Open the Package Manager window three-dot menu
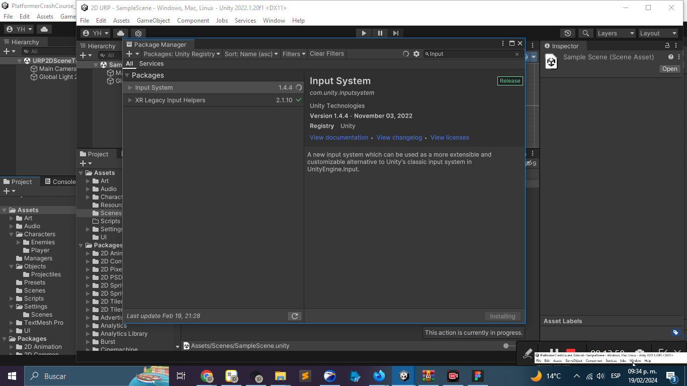The width and height of the screenshot is (687, 386). click(503, 44)
